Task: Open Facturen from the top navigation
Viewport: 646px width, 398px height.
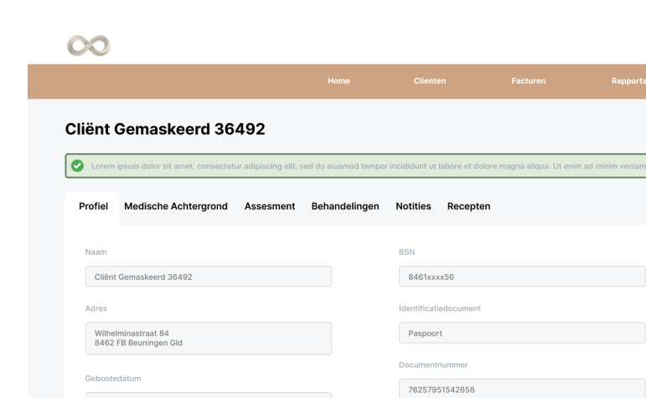Action: point(528,81)
